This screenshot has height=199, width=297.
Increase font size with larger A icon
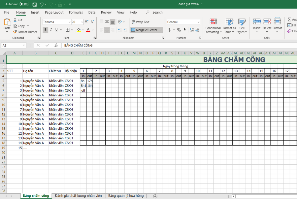tap(86, 22)
